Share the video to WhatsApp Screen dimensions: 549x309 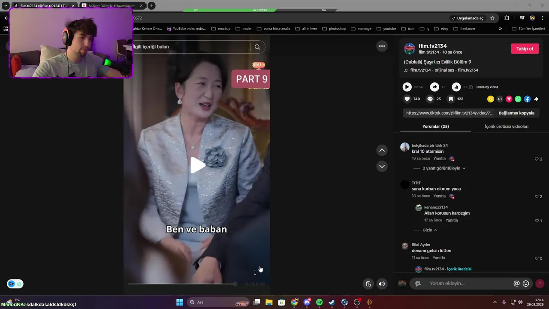(518, 99)
